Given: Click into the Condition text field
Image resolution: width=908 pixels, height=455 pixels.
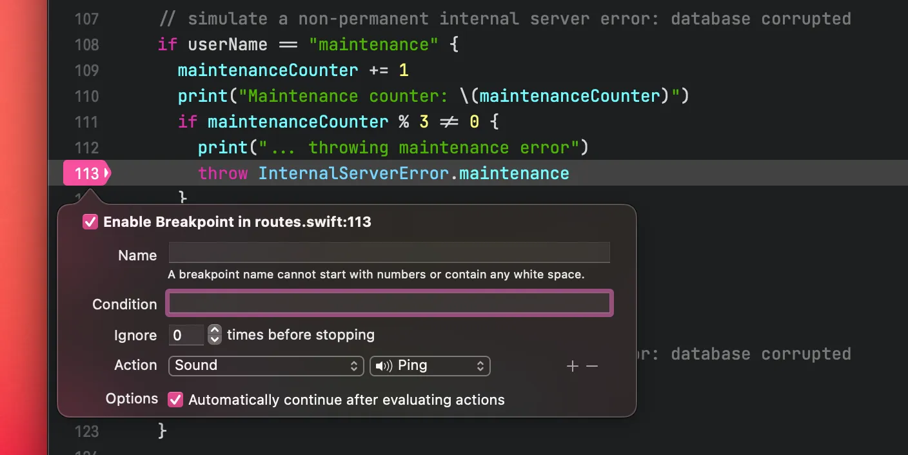Looking at the screenshot, I should (x=389, y=304).
